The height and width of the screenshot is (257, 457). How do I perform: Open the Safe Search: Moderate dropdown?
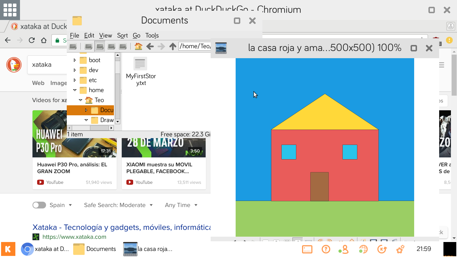tap(118, 205)
